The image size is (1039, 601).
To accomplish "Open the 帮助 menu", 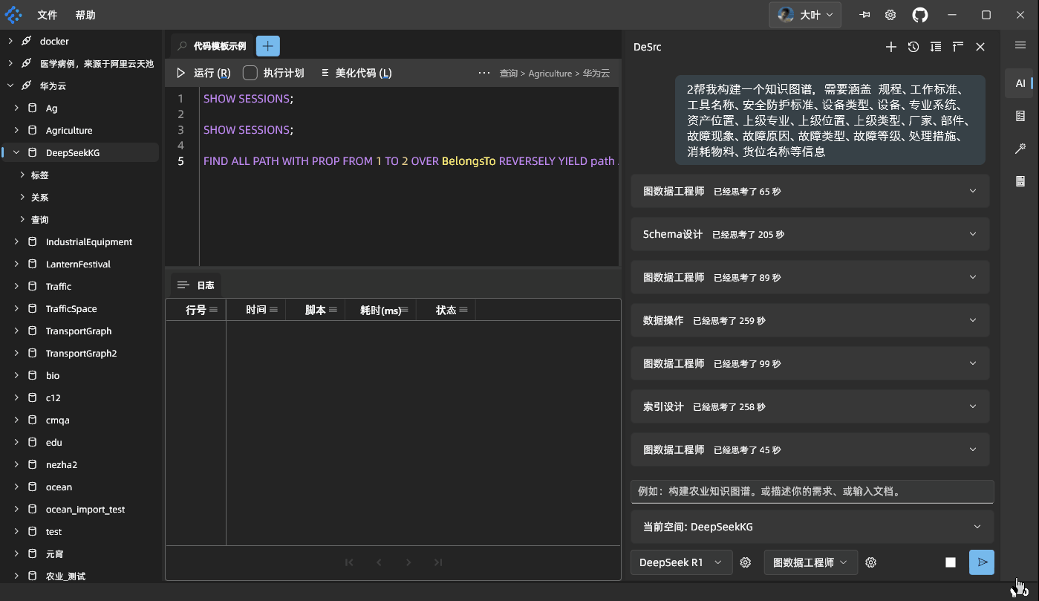I will click(85, 15).
